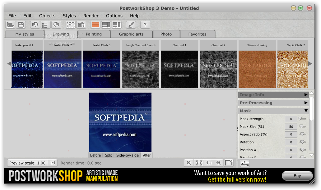The height and width of the screenshot is (190, 321).
Task: Collapse the Mask section
Action: click(273, 111)
